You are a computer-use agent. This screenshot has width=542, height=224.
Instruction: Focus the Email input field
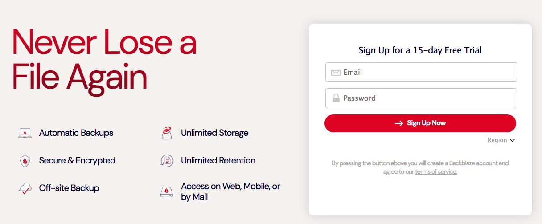click(421, 72)
